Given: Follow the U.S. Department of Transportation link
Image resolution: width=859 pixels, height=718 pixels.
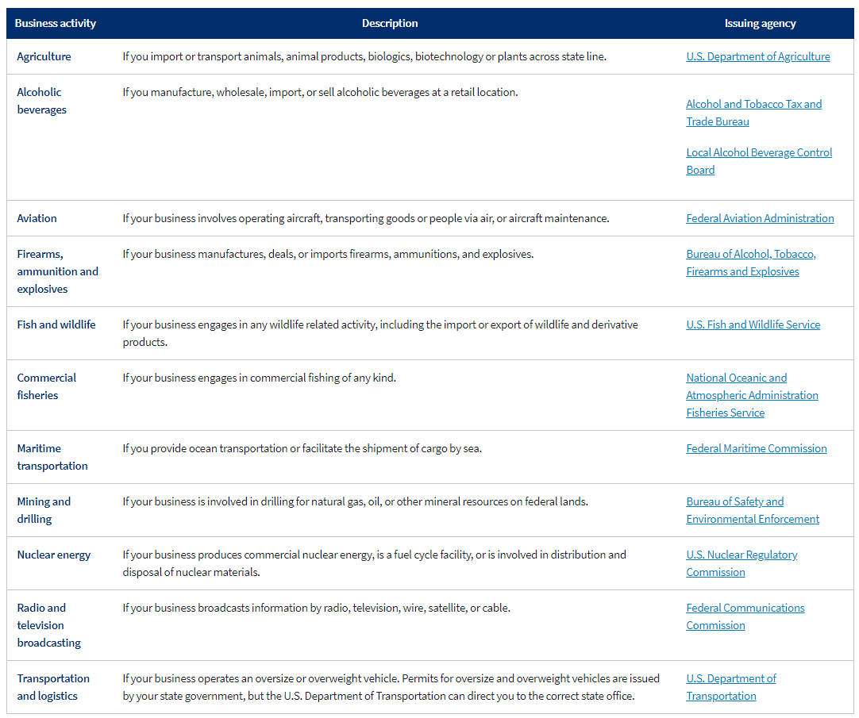Looking at the screenshot, I should point(731,687).
